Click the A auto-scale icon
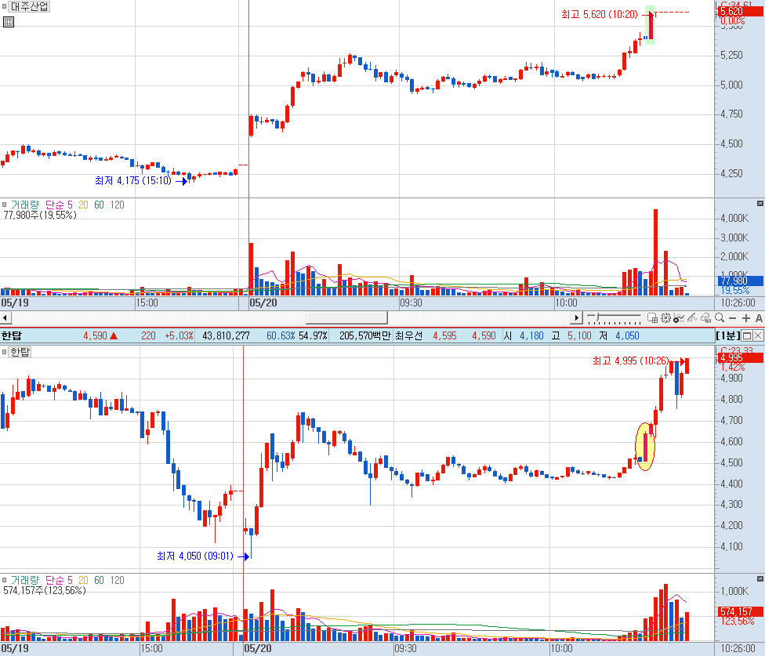Screen dimensions: 765x656 pos(759,318)
